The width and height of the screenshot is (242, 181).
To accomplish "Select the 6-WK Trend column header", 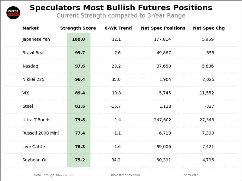I will tap(118, 28).
